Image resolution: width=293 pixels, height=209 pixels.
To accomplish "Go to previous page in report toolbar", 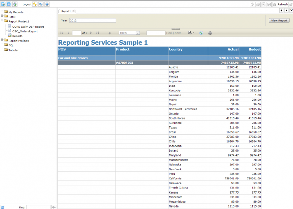I will point(68,33).
